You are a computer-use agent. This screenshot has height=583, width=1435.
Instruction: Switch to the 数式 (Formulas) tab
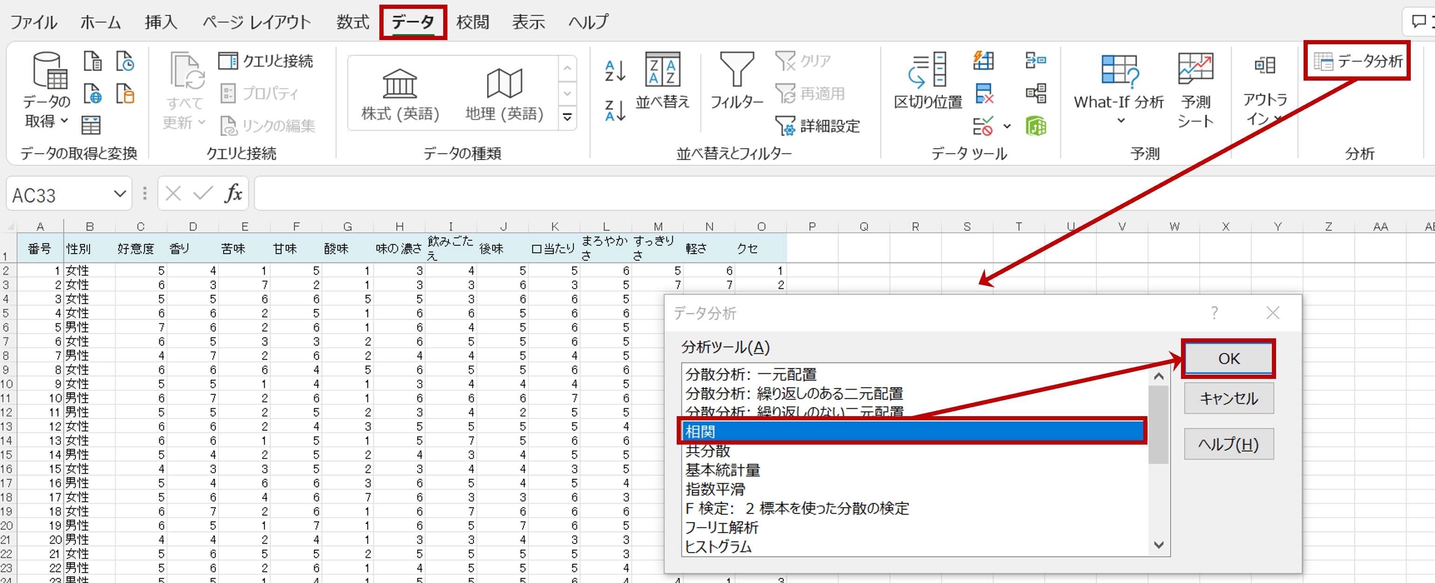[353, 22]
